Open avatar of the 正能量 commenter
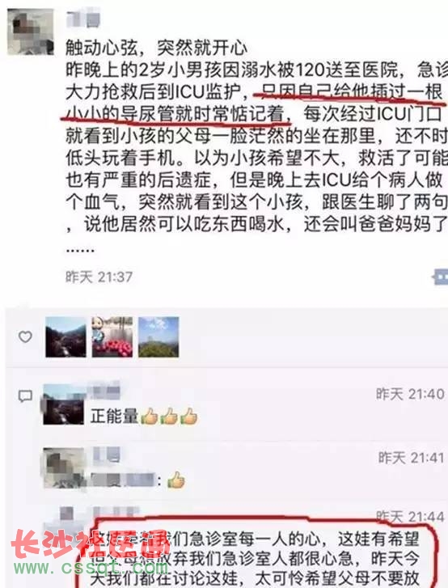The width and height of the screenshot is (448, 588). pos(64,404)
